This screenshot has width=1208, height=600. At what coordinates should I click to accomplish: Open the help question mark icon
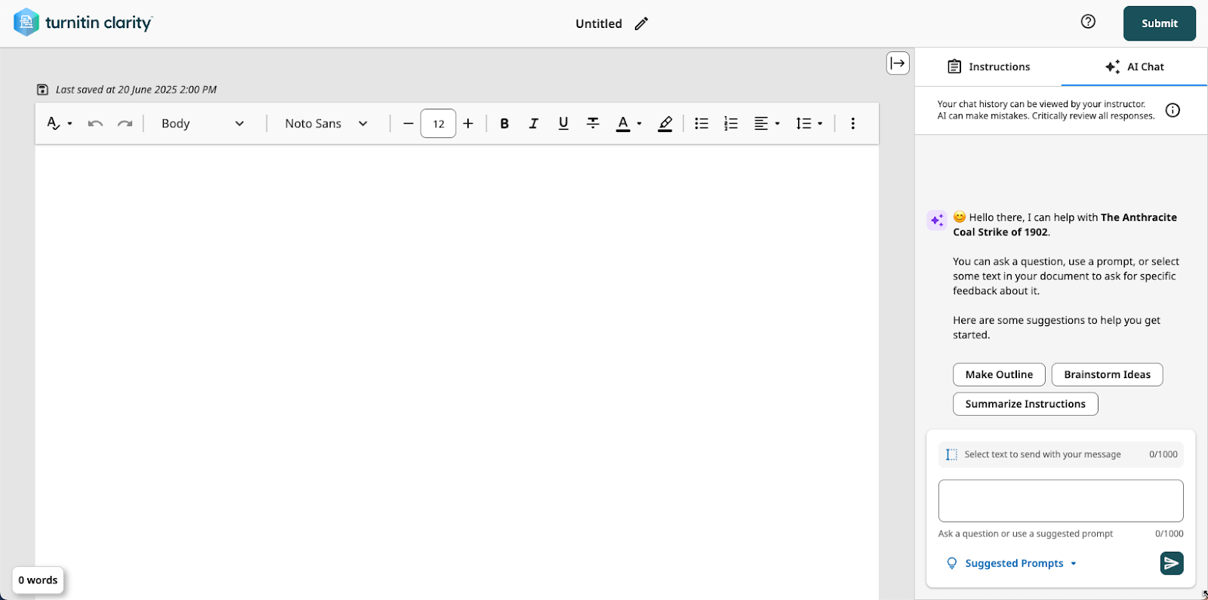(x=1088, y=22)
